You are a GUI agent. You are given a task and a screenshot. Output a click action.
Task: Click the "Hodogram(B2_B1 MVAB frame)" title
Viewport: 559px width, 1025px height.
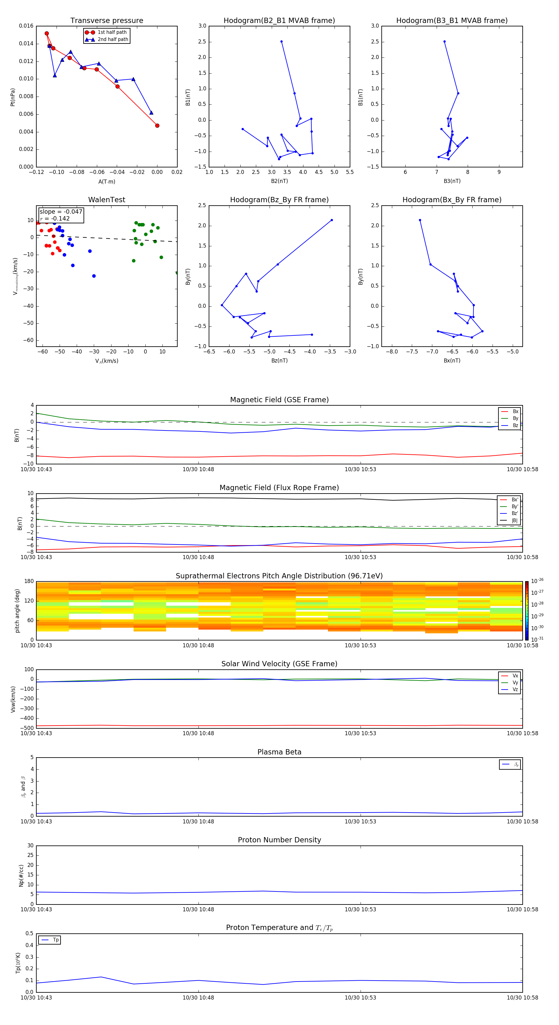pos(279,20)
